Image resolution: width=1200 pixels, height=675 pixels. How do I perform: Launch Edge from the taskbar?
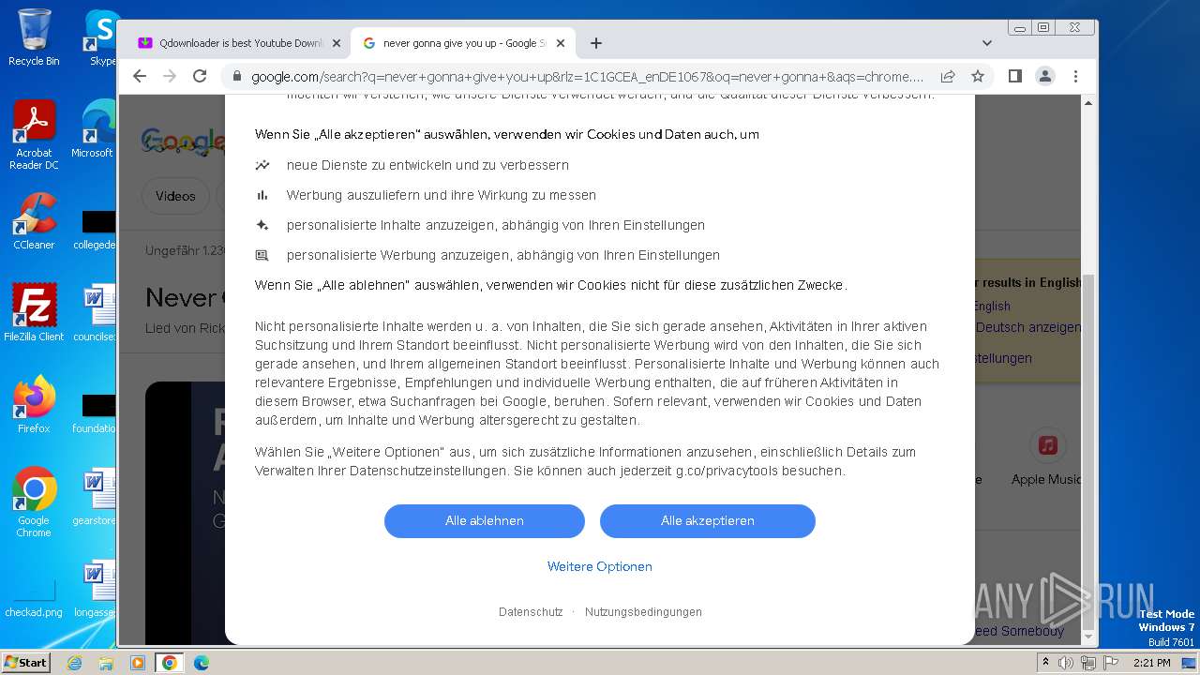point(202,663)
